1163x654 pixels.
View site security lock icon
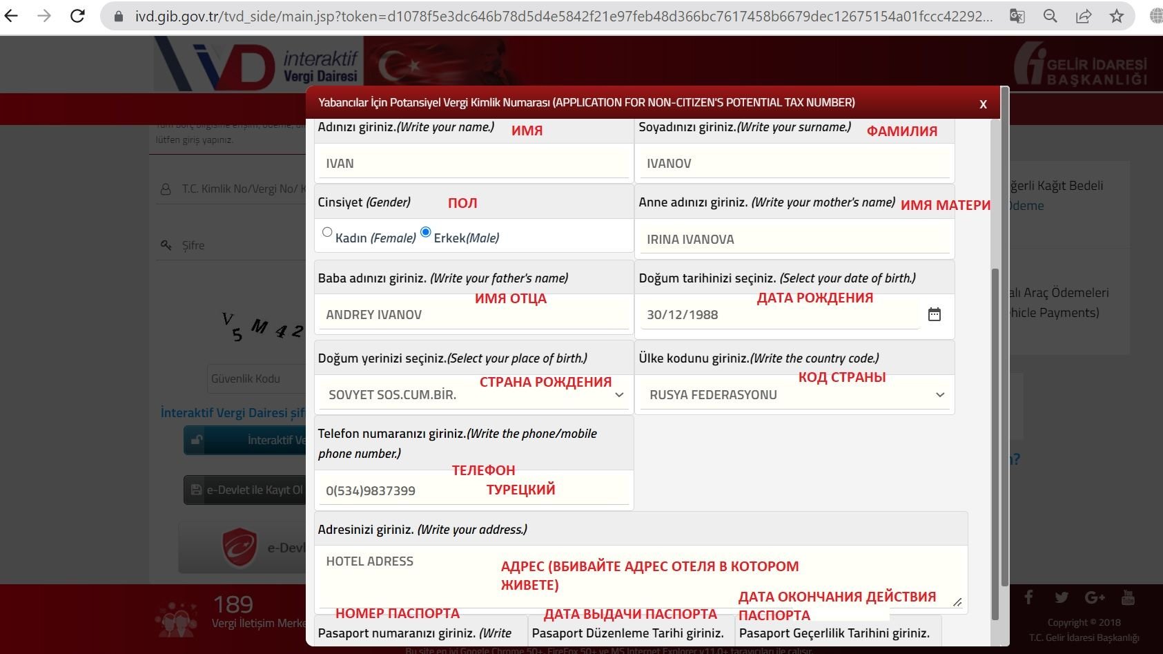point(119,16)
